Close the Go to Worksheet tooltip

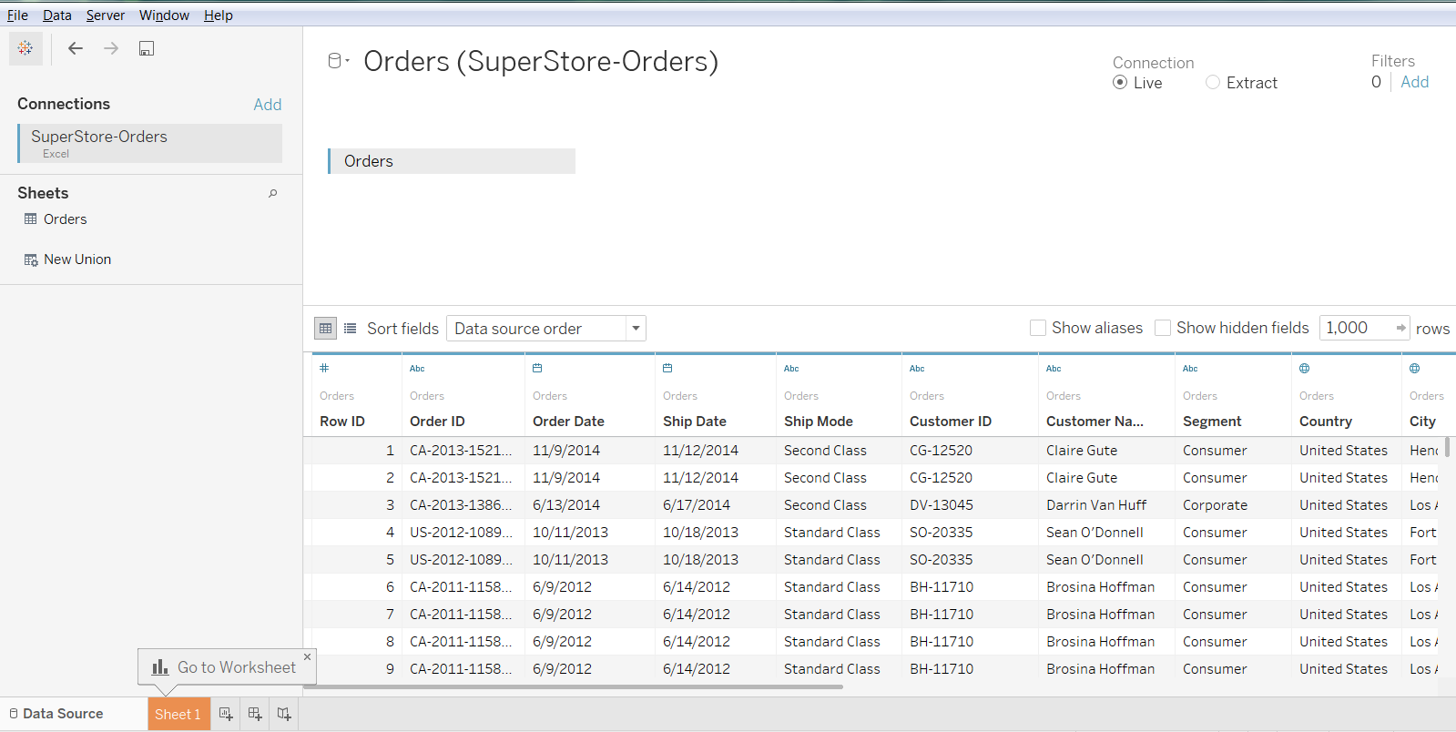[308, 656]
